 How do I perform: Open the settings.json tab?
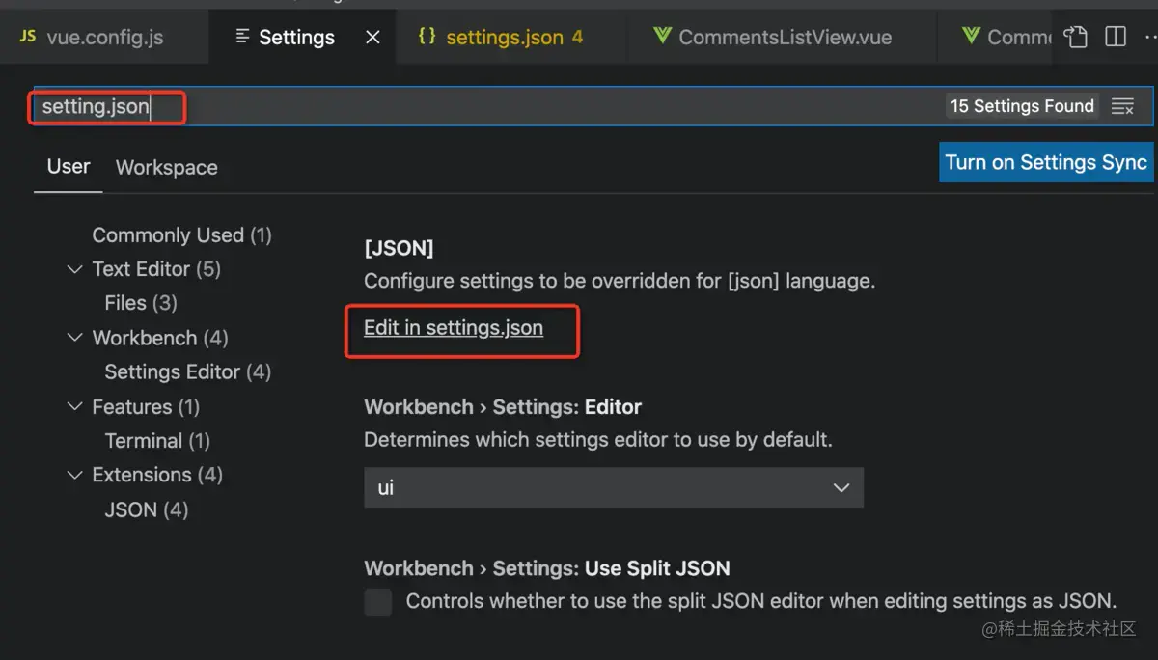tap(512, 37)
